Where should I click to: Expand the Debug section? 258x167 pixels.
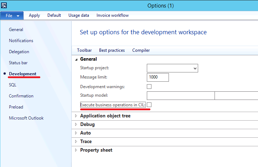tap(76, 124)
